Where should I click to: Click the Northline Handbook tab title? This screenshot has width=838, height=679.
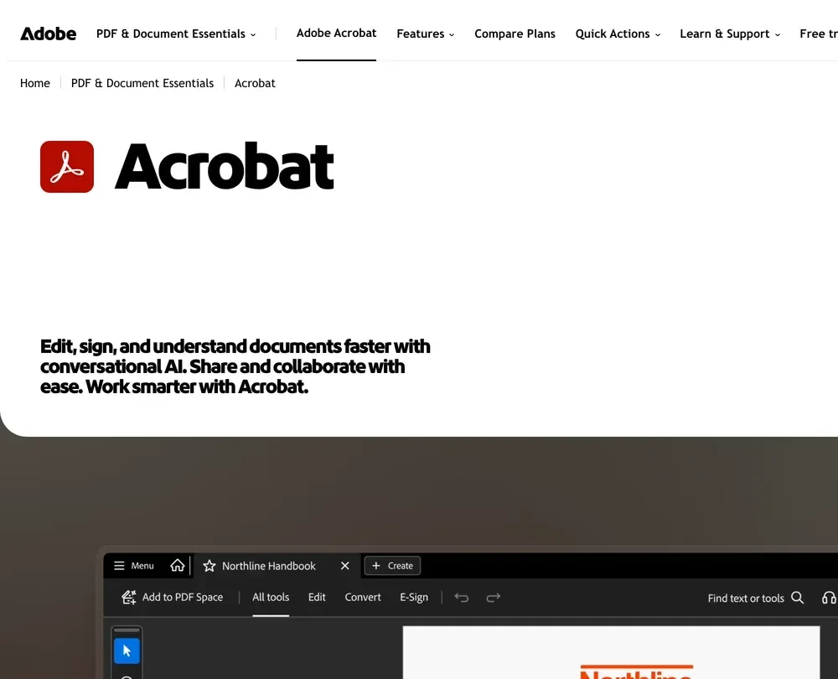point(269,566)
